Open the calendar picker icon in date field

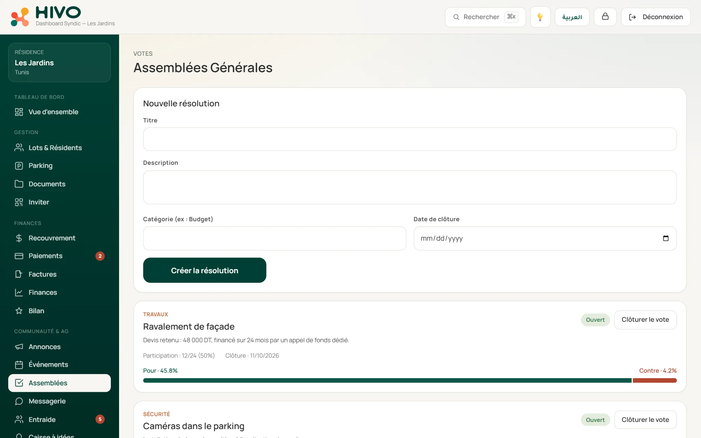click(x=665, y=238)
